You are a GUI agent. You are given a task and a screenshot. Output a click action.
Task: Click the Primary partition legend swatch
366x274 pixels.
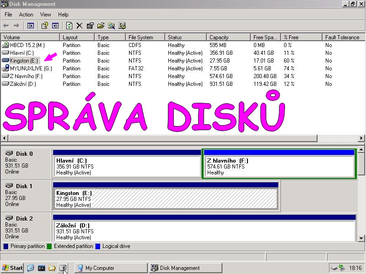[6, 246]
